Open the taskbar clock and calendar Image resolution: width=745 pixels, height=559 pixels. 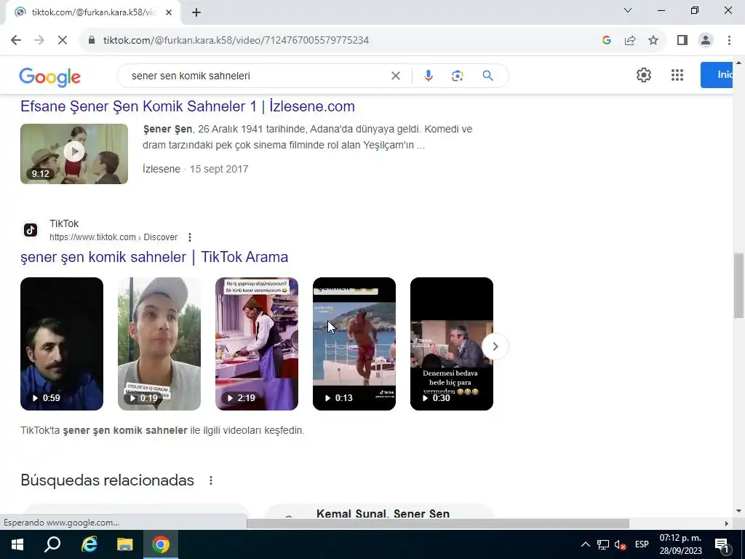(680, 544)
